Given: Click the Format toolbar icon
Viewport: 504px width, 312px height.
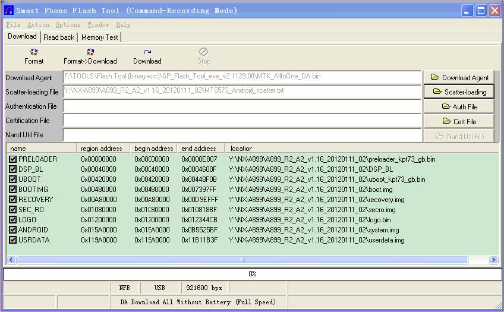Looking at the screenshot, I should click(34, 52).
